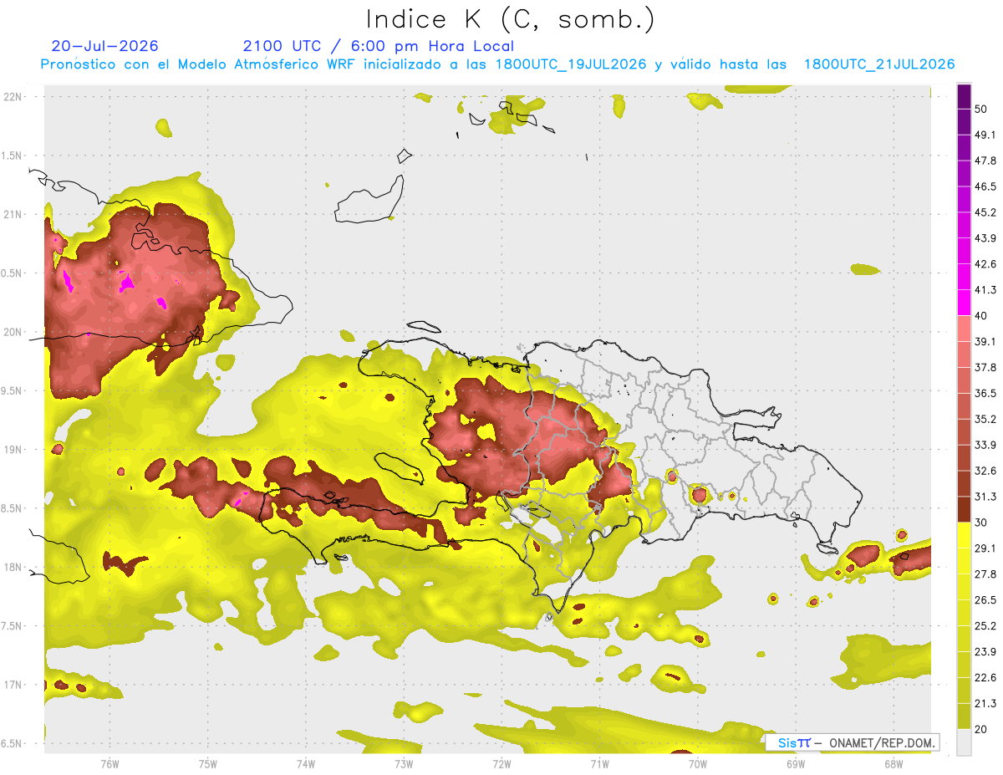
Task: Click the "Indice K (C, somb.)" title
Action: coord(510,19)
